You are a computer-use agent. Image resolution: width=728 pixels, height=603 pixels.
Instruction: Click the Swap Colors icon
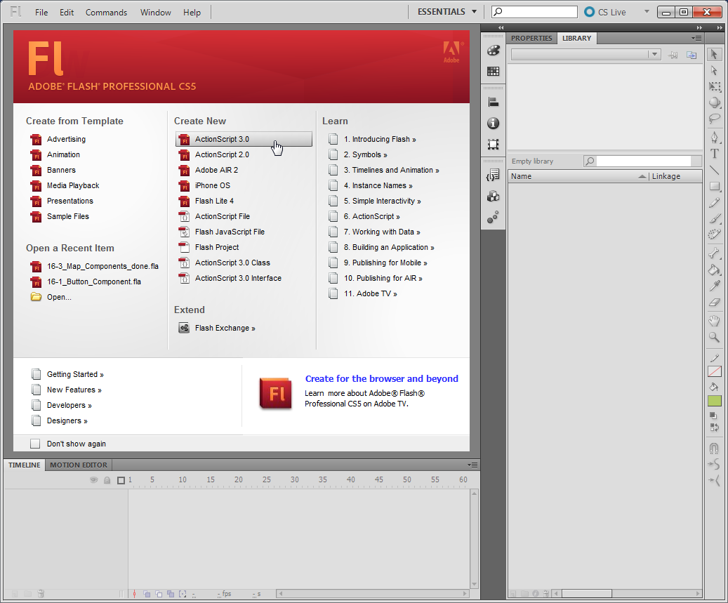[714, 427]
